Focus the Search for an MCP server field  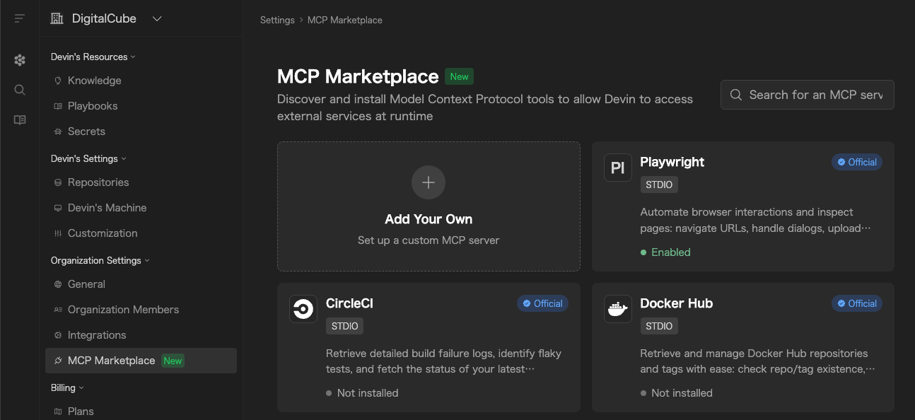(x=808, y=95)
